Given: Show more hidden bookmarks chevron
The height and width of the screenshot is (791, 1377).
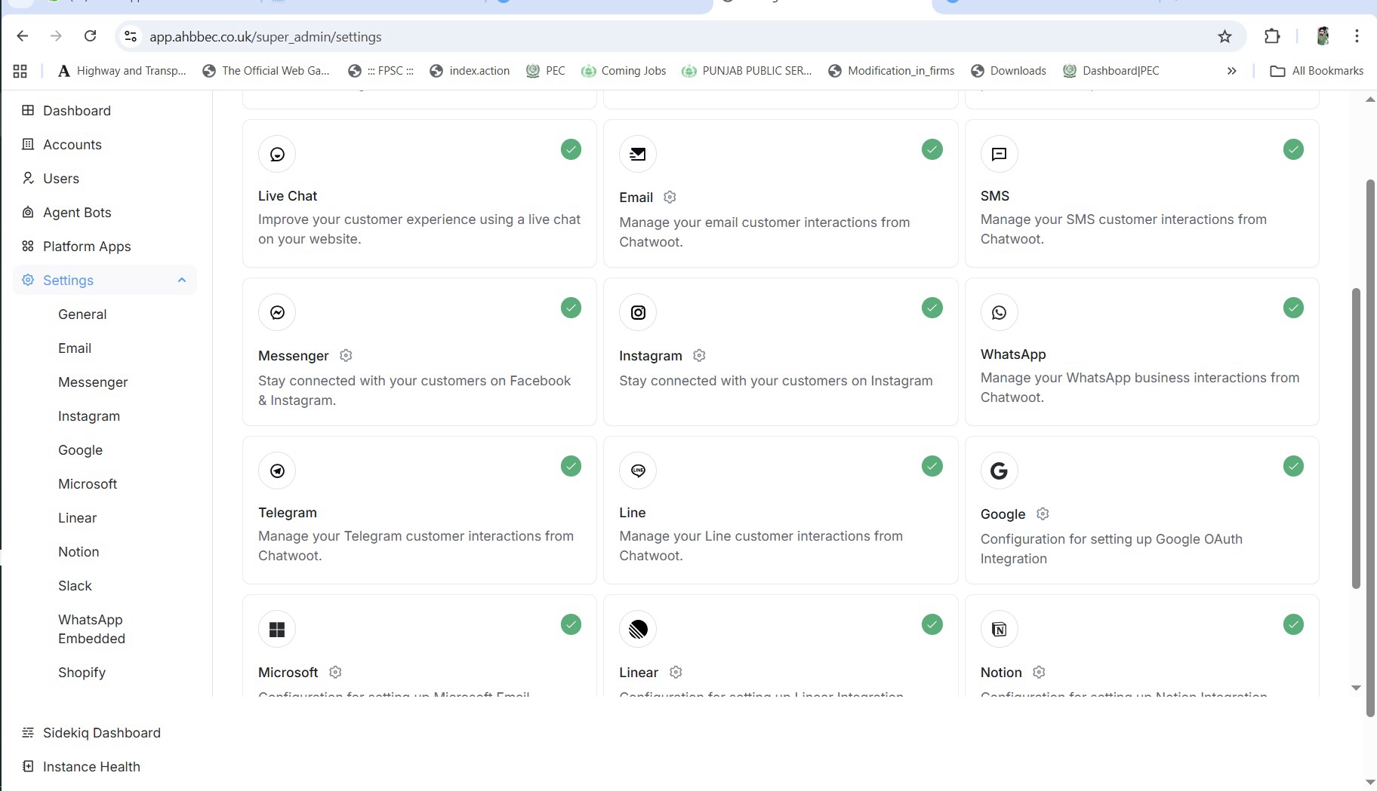Looking at the screenshot, I should pyautogui.click(x=1231, y=71).
